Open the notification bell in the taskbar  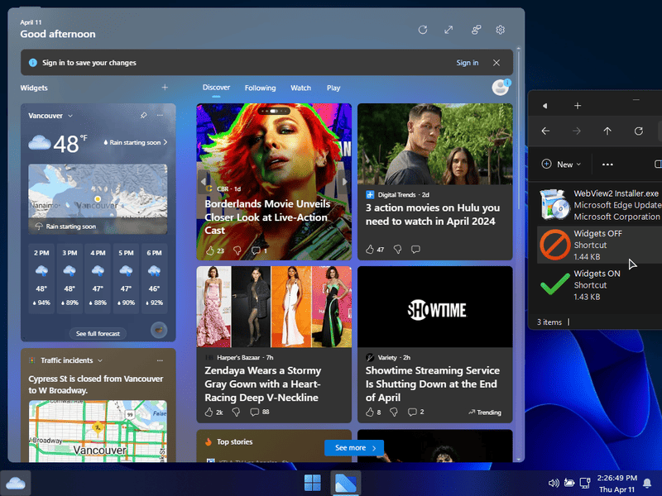tap(647, 484)
